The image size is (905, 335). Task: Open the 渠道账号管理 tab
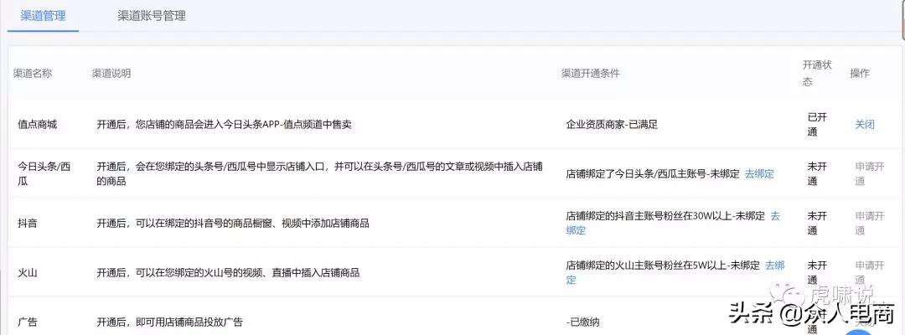coord(152,16)
